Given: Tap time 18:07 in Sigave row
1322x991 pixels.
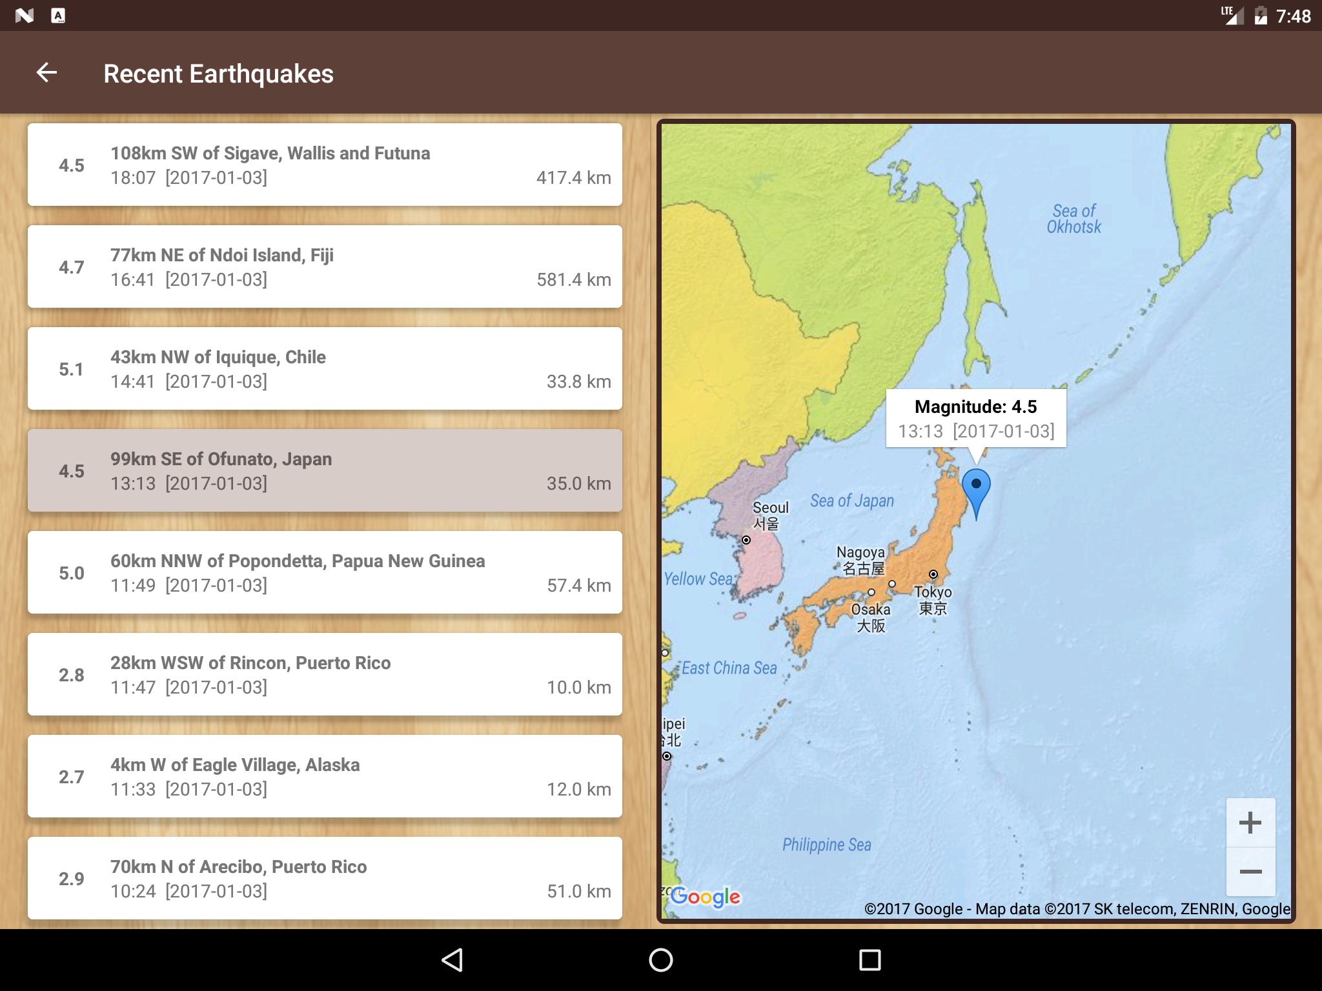Looking at the screenshot, I should (x=133, y=177).
